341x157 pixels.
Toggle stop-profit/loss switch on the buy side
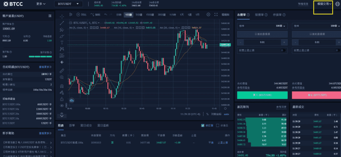[283, 50]
